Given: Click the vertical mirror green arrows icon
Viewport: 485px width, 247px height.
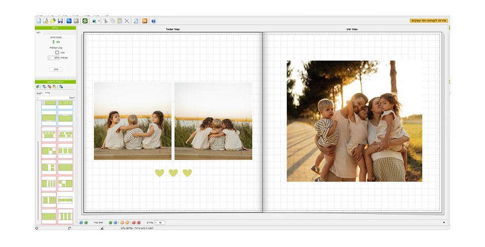Looking at the screenshot, I should pos(53,42).
